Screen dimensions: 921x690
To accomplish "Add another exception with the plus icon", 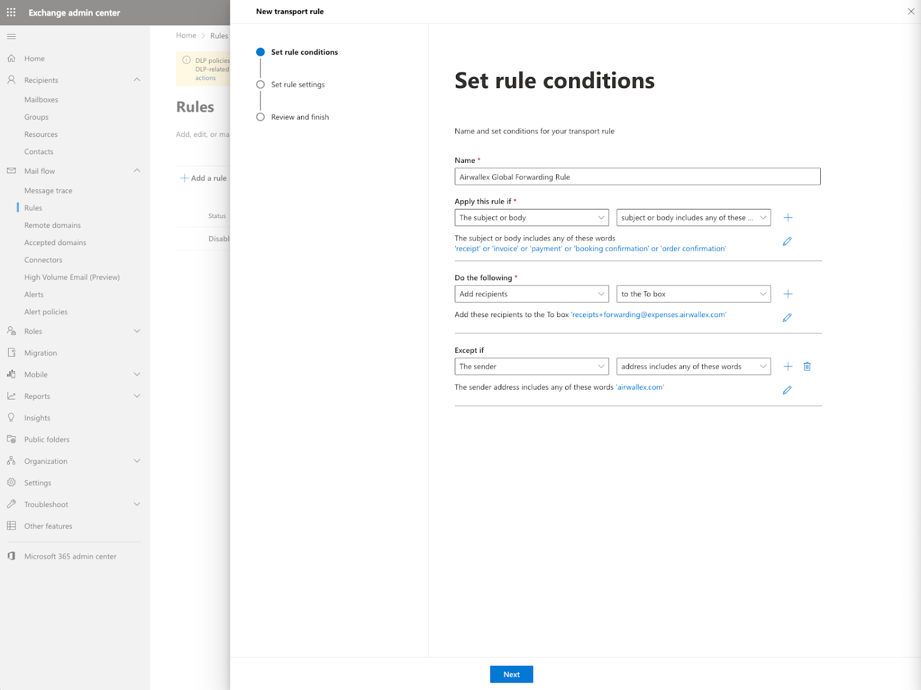I will [788, 367].
